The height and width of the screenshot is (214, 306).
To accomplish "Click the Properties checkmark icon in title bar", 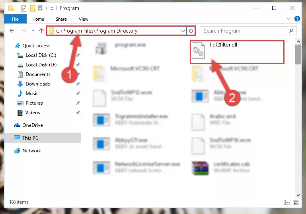I will (x=24, y=8).
